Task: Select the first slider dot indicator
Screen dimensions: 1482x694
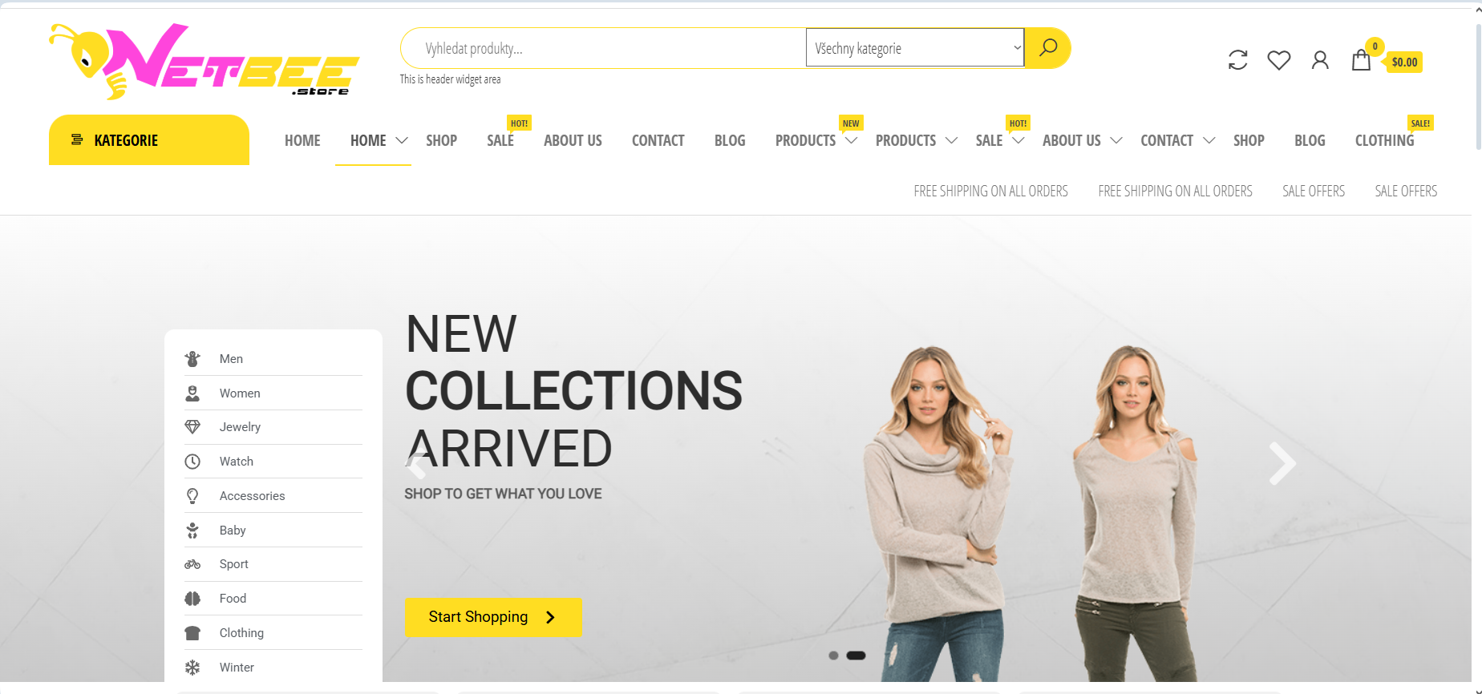Action: coord(833,656)
